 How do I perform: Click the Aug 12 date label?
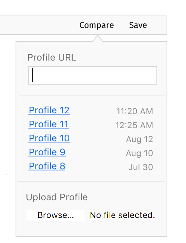point(140,139)
